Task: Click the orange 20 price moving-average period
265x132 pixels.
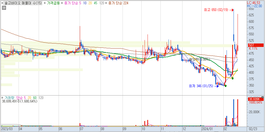Action: click(x=90, y=3)
